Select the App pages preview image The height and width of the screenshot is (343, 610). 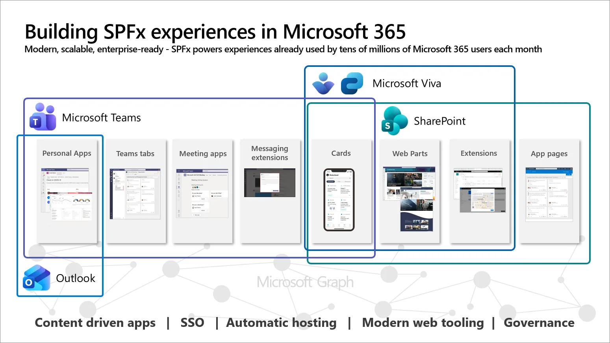click(549, 194)
